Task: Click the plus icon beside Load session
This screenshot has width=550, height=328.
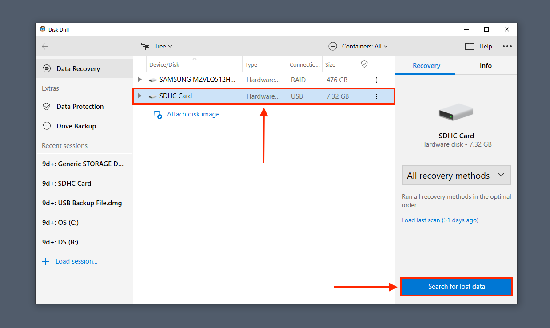Action: (46, 261)
